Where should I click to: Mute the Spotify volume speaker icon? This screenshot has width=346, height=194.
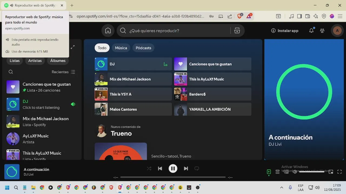295,172
